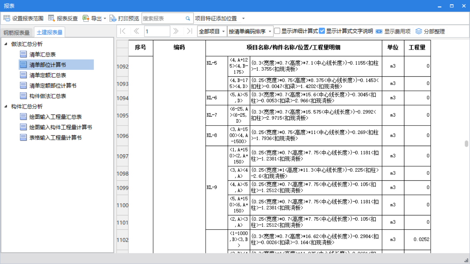This screenshot has width=470, height=264.
Task: Switch to 钢筋报表量 tab
Action: [x=17, y=33]
